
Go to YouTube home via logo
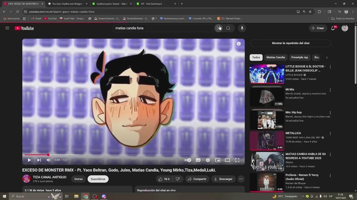[24, 28]
